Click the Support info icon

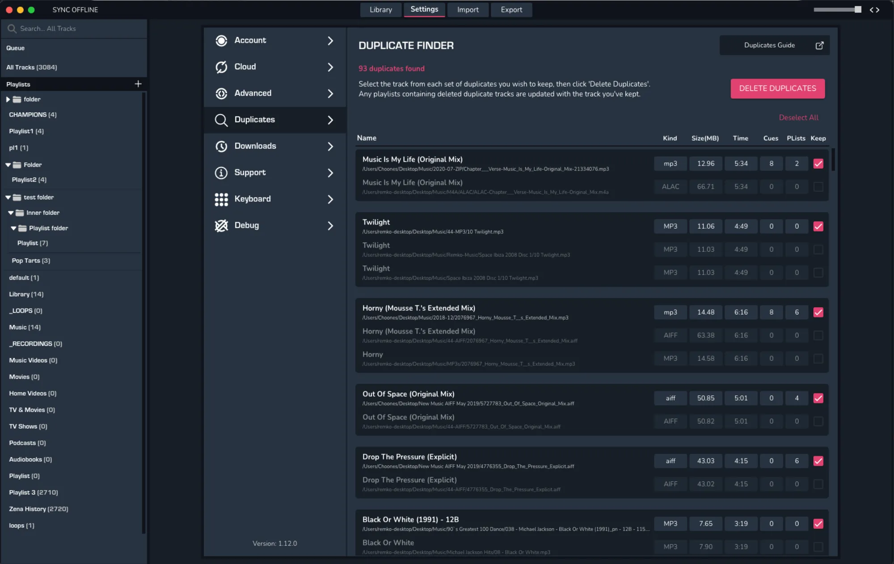[x=221, y=173]
